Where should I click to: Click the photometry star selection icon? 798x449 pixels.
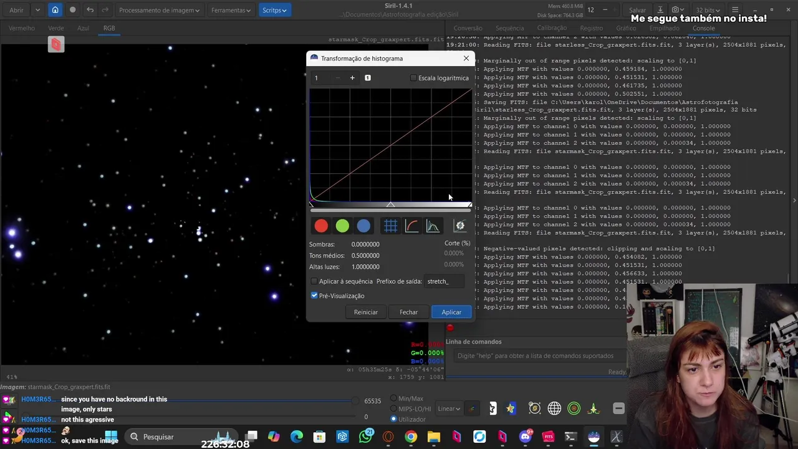534,408
